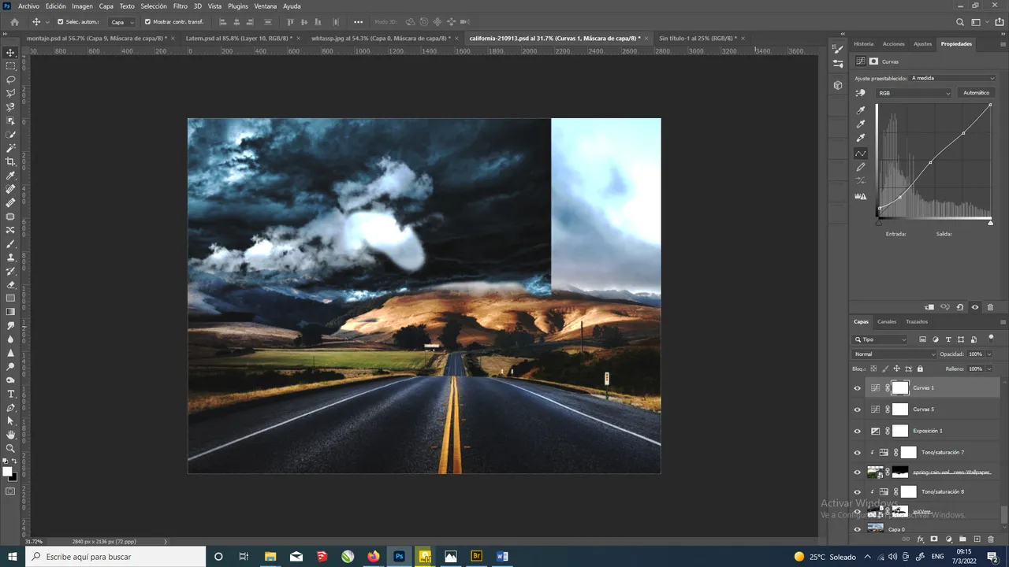The width and height of the screenshot is (1009, 567).
Task: Click the on-image adjustment hand tool
Action: tap(861, 93)
